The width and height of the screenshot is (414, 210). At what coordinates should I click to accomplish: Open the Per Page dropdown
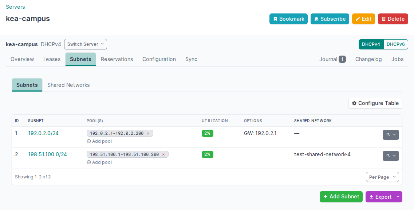pyautogui.click(x=382, y=177)
